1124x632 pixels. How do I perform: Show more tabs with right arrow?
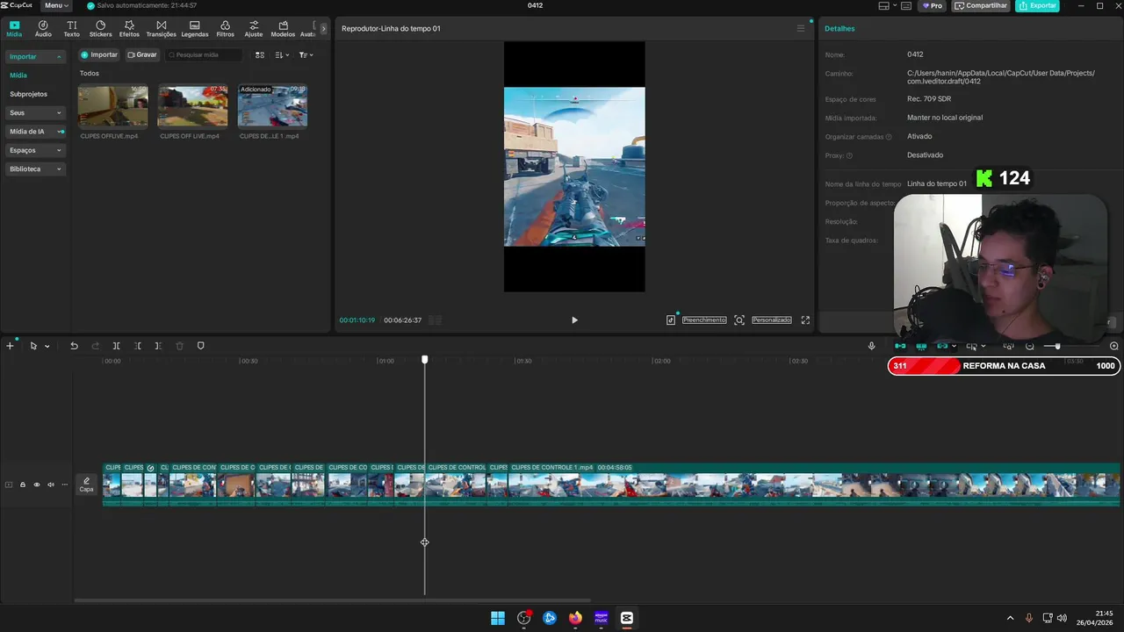coord(323,28)
